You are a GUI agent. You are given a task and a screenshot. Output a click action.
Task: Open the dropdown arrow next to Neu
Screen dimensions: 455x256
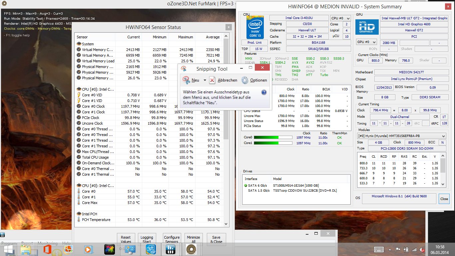pyautogui.click(x=205, y=80)
